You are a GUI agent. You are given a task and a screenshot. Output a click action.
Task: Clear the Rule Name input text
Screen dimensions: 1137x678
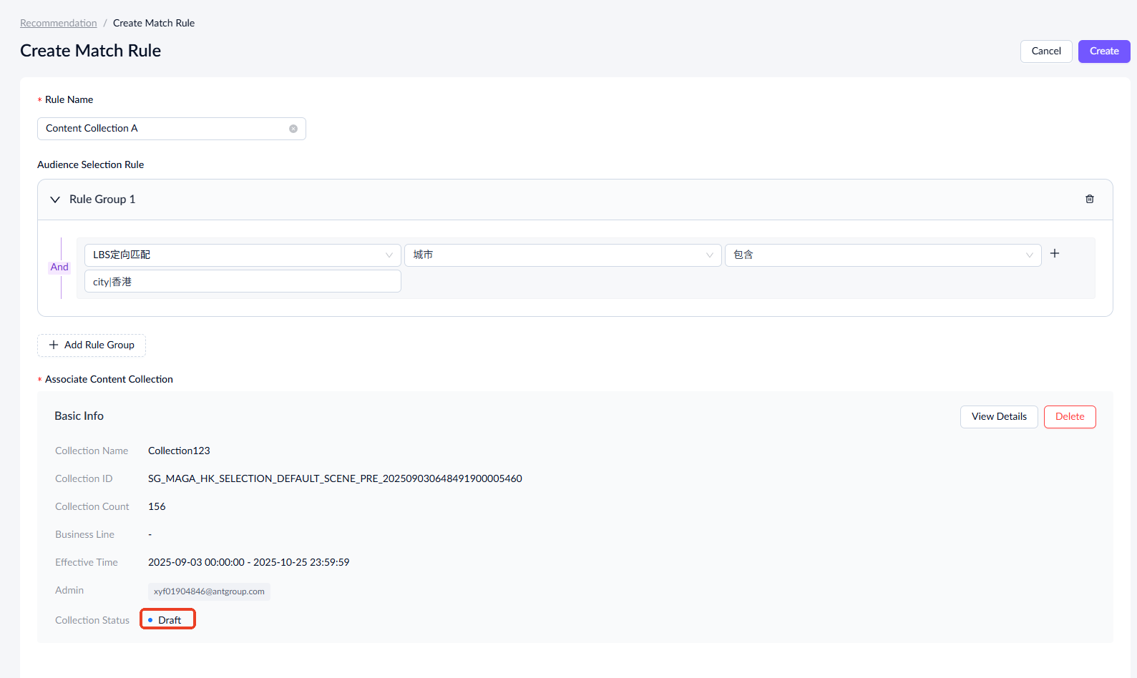click(293, 129)
